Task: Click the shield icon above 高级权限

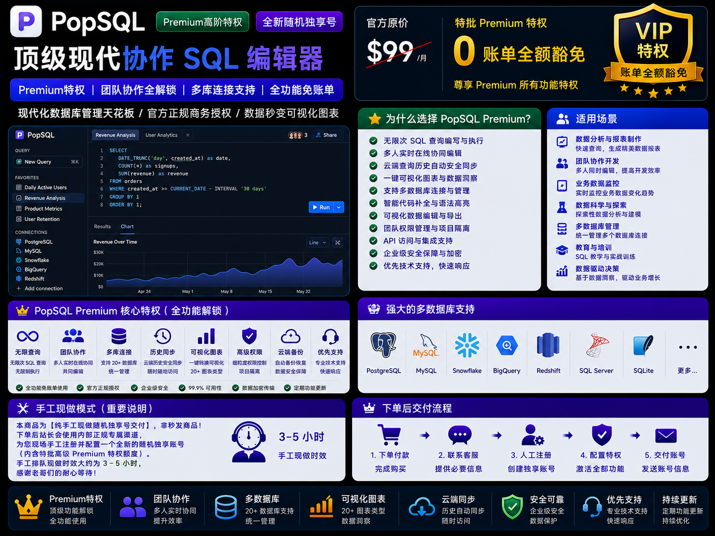Action: point(249,336)
